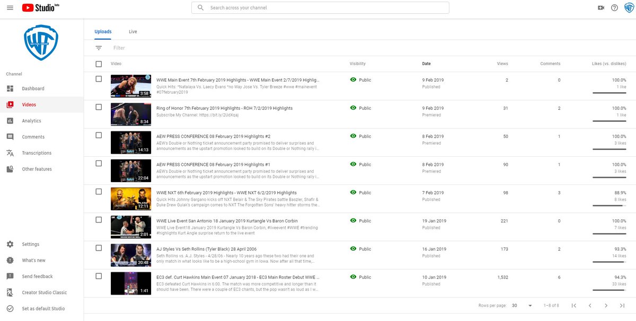This screenshot has height=321, width=636.
Task: Tick the select-all videos checkbox
Action: coord(99,64)
